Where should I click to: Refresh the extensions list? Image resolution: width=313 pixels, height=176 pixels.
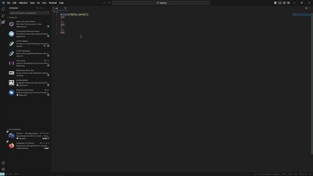(x=41, y=8)
